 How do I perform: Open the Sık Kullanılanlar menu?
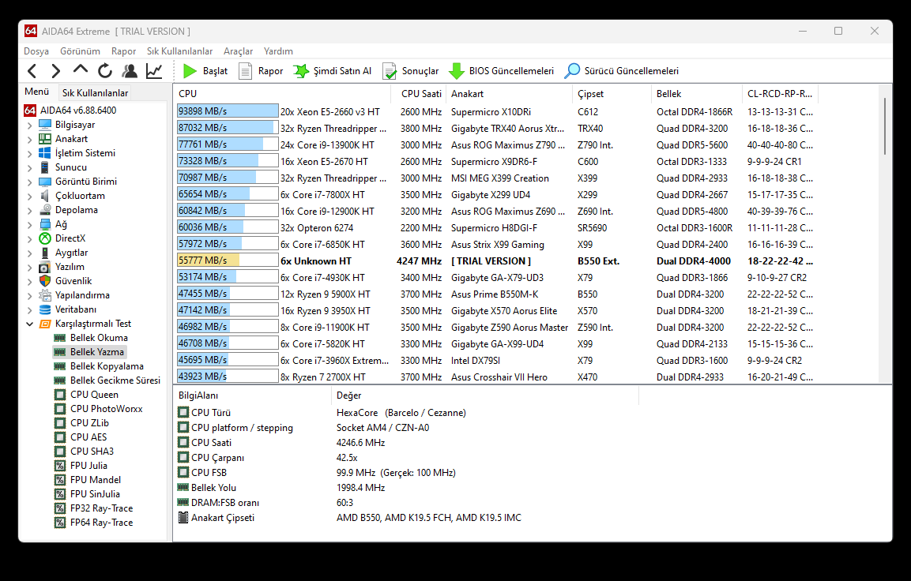179,51
